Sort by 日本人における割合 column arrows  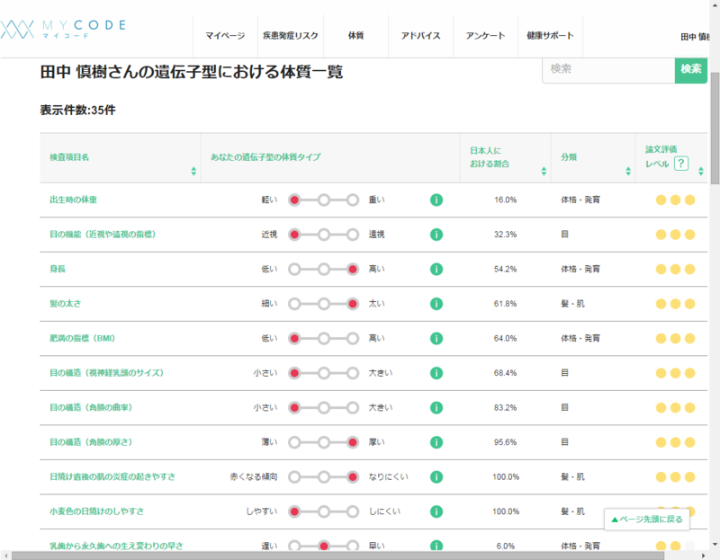[544, 171]
